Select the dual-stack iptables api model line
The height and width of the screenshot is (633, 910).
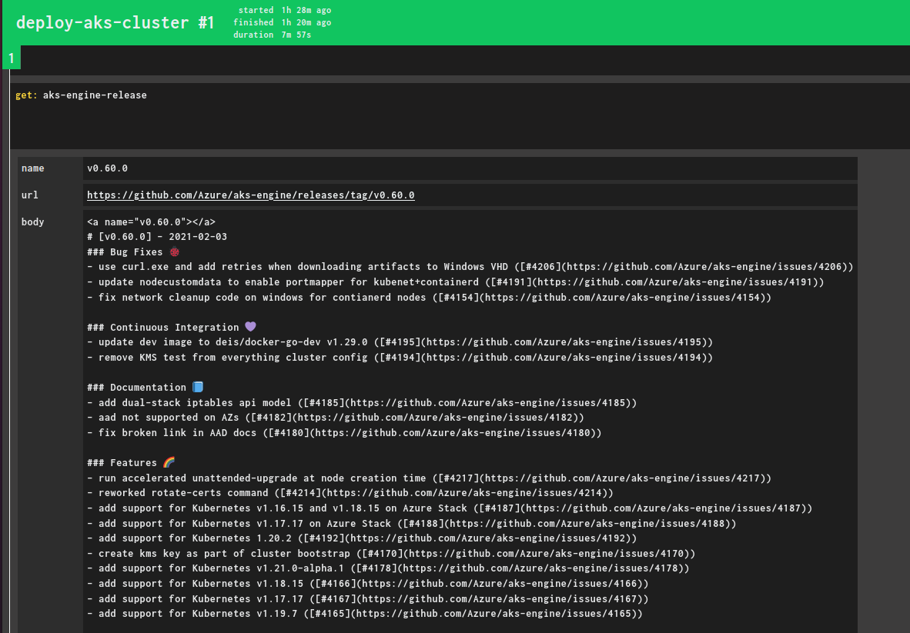[362, 402]
